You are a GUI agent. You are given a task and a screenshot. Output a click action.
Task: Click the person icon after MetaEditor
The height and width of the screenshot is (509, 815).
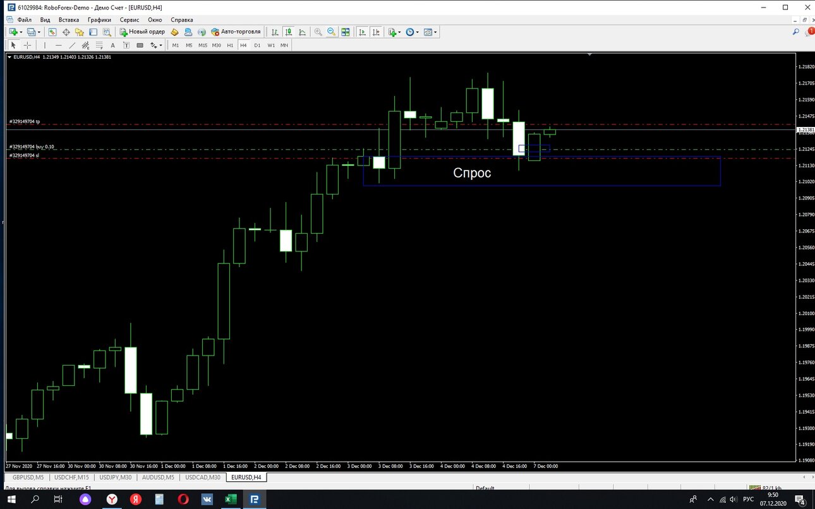[x=188, y=32]
